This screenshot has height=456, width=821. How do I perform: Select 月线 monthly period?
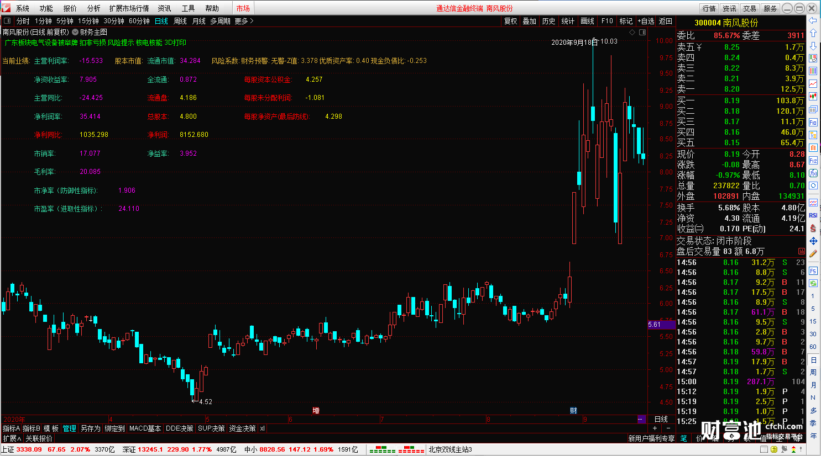[x=199, y=21]
